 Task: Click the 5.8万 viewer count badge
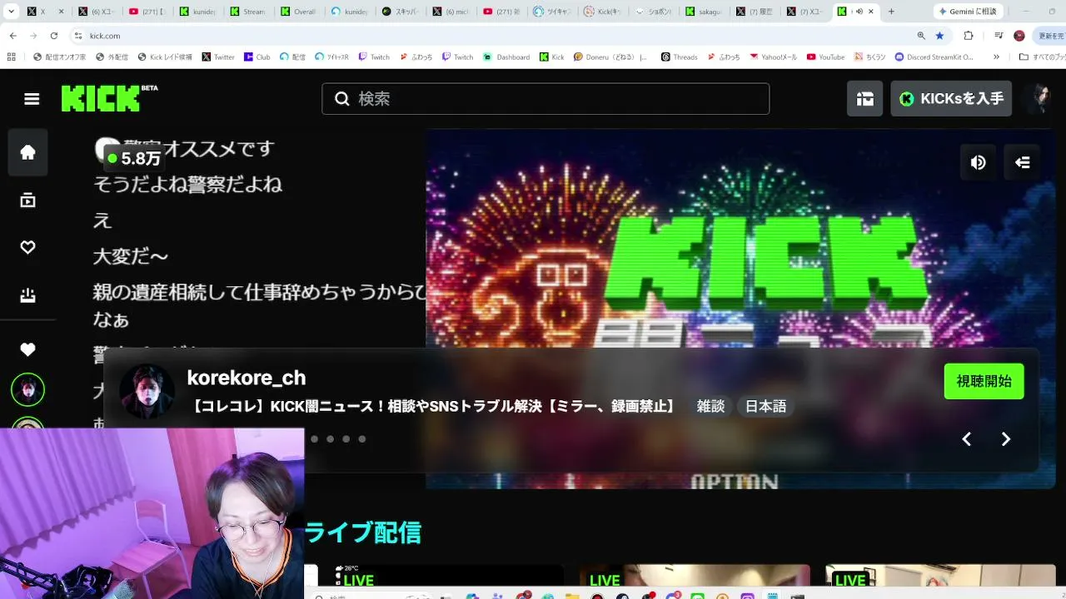pyautogui.click(x=133, y=158)
